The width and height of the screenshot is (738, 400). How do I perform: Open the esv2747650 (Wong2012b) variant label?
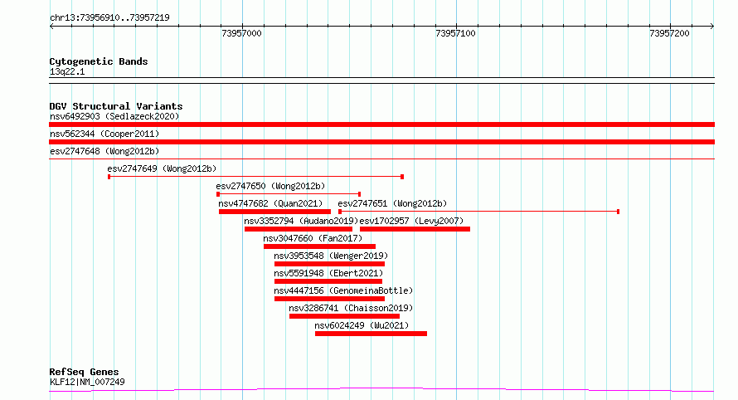pyautogui.click(x=270, y=186)
